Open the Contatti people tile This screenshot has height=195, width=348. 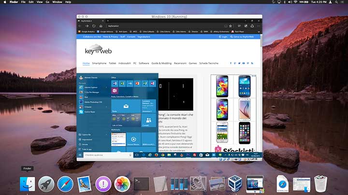coord(148,120)
